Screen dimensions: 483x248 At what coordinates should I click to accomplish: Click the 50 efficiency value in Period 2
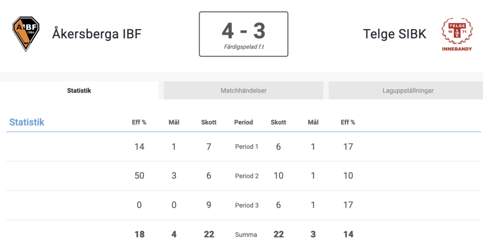(x=139, y=175)
